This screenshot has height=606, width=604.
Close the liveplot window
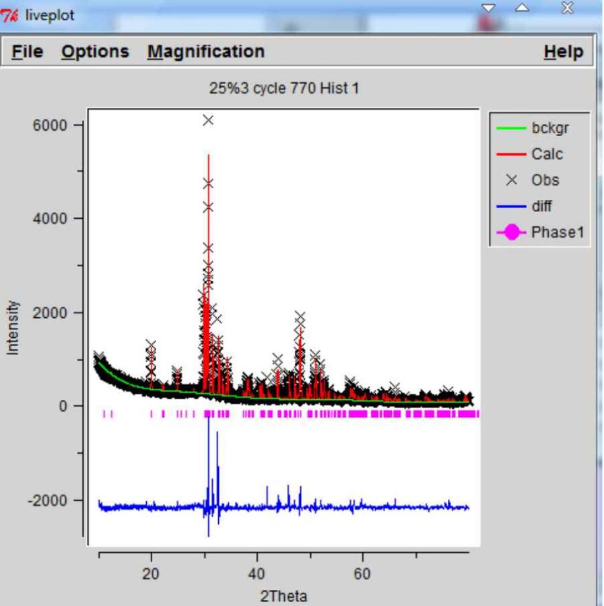click(x=567, y=8)
